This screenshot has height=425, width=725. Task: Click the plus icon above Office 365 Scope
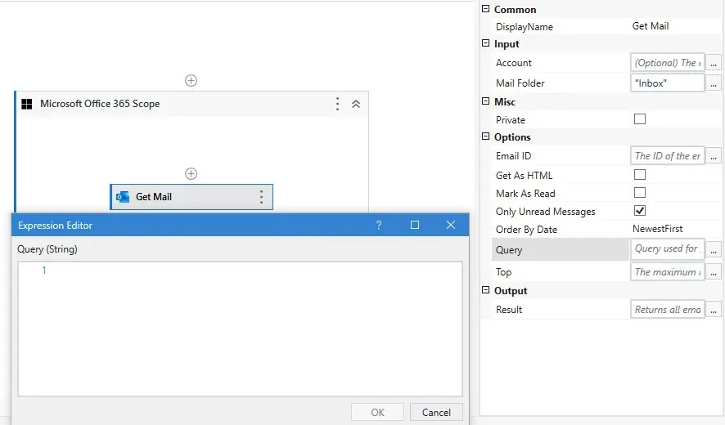[191, 80]
